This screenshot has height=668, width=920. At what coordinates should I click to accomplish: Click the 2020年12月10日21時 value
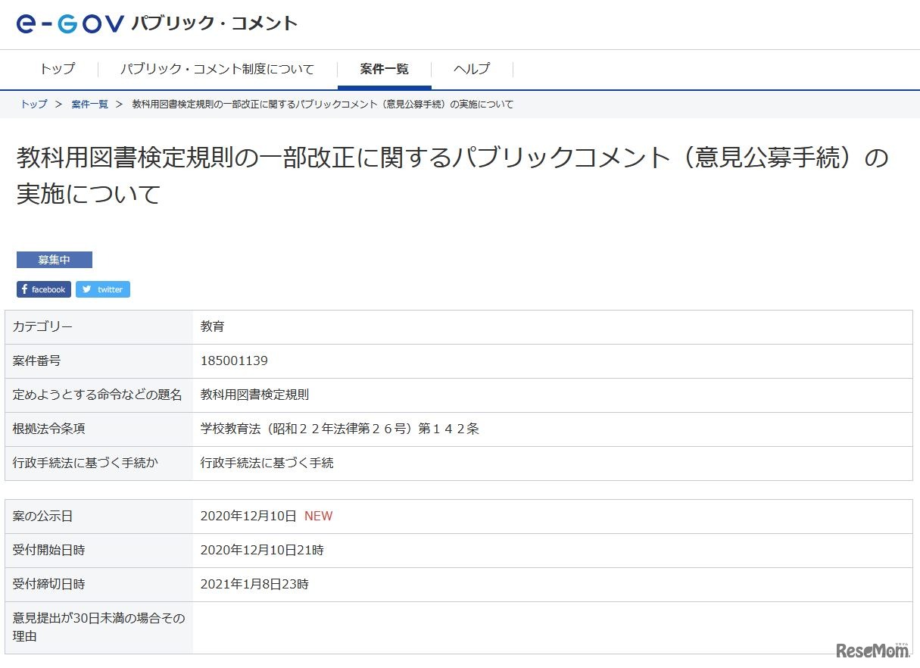click(262, 551)
